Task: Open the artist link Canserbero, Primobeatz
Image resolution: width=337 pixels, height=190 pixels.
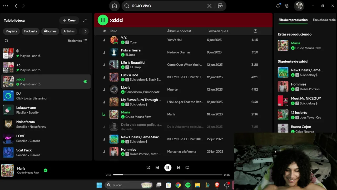Action: pos(142,92)
